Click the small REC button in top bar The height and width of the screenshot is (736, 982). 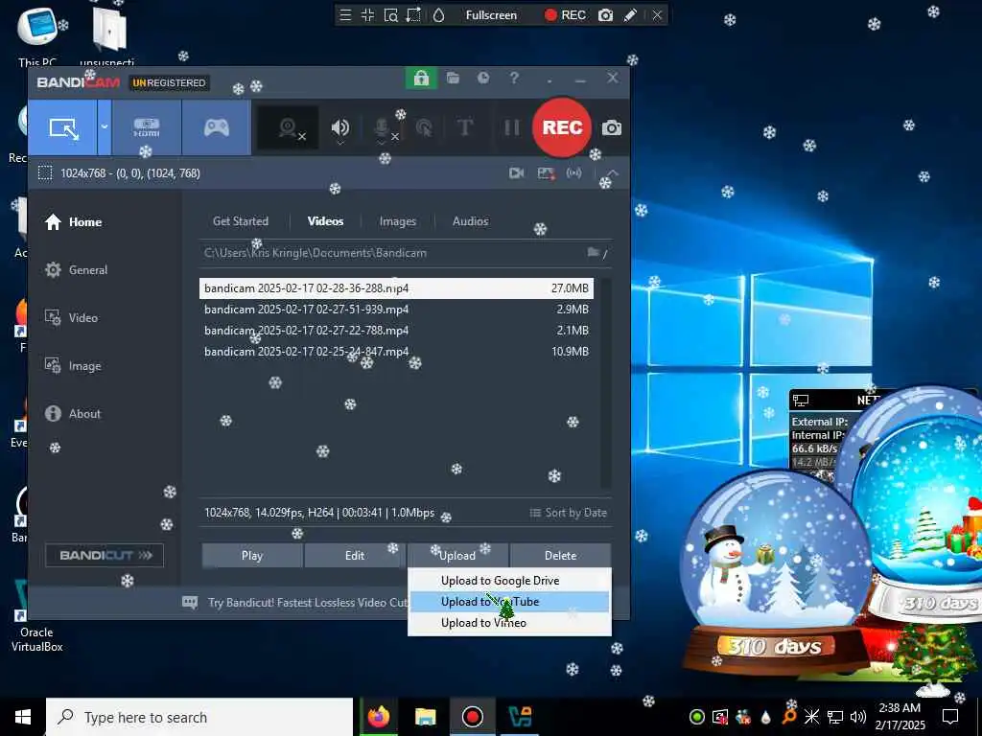pyautogui.click(x=565, y=15)
